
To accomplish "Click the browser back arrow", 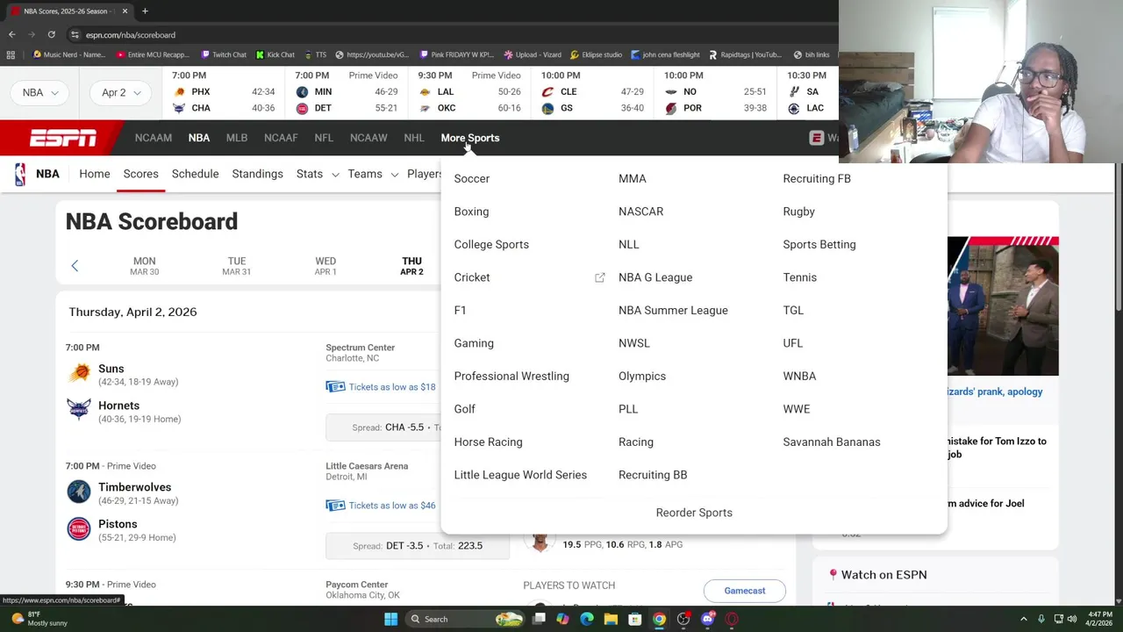I will coord(12,34).
